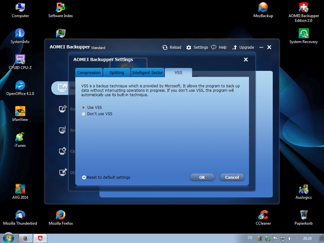The height and width of the screenshot is (243, 324).
Task: Click the Home sidebar icon in Backupper
Action: [62, 88]
